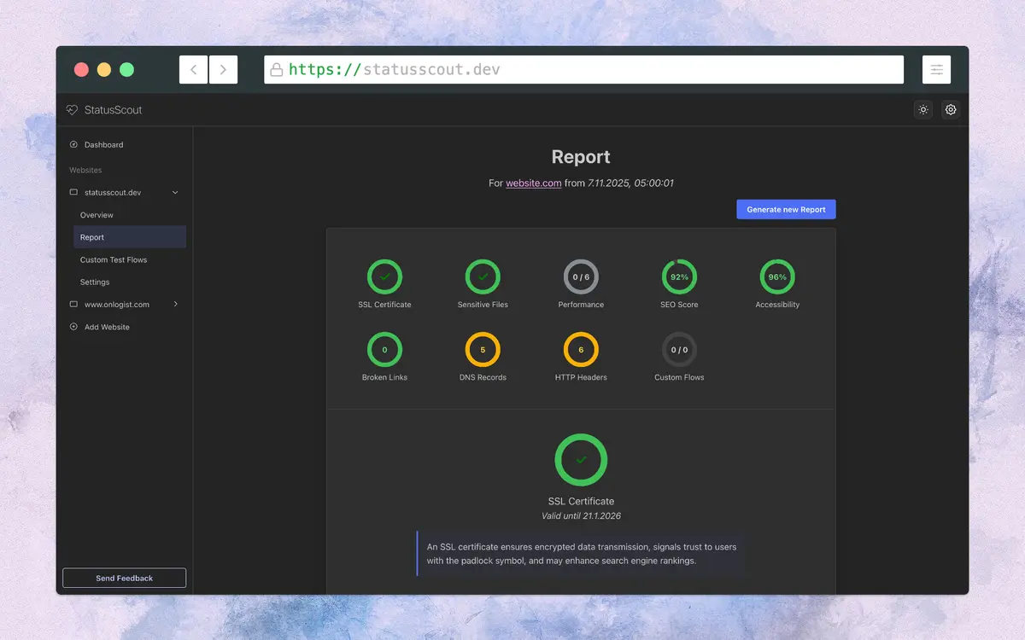Click the Broken Links counter gauge
Viewport: 1025px width, 640px height.
tap(384, 350)
